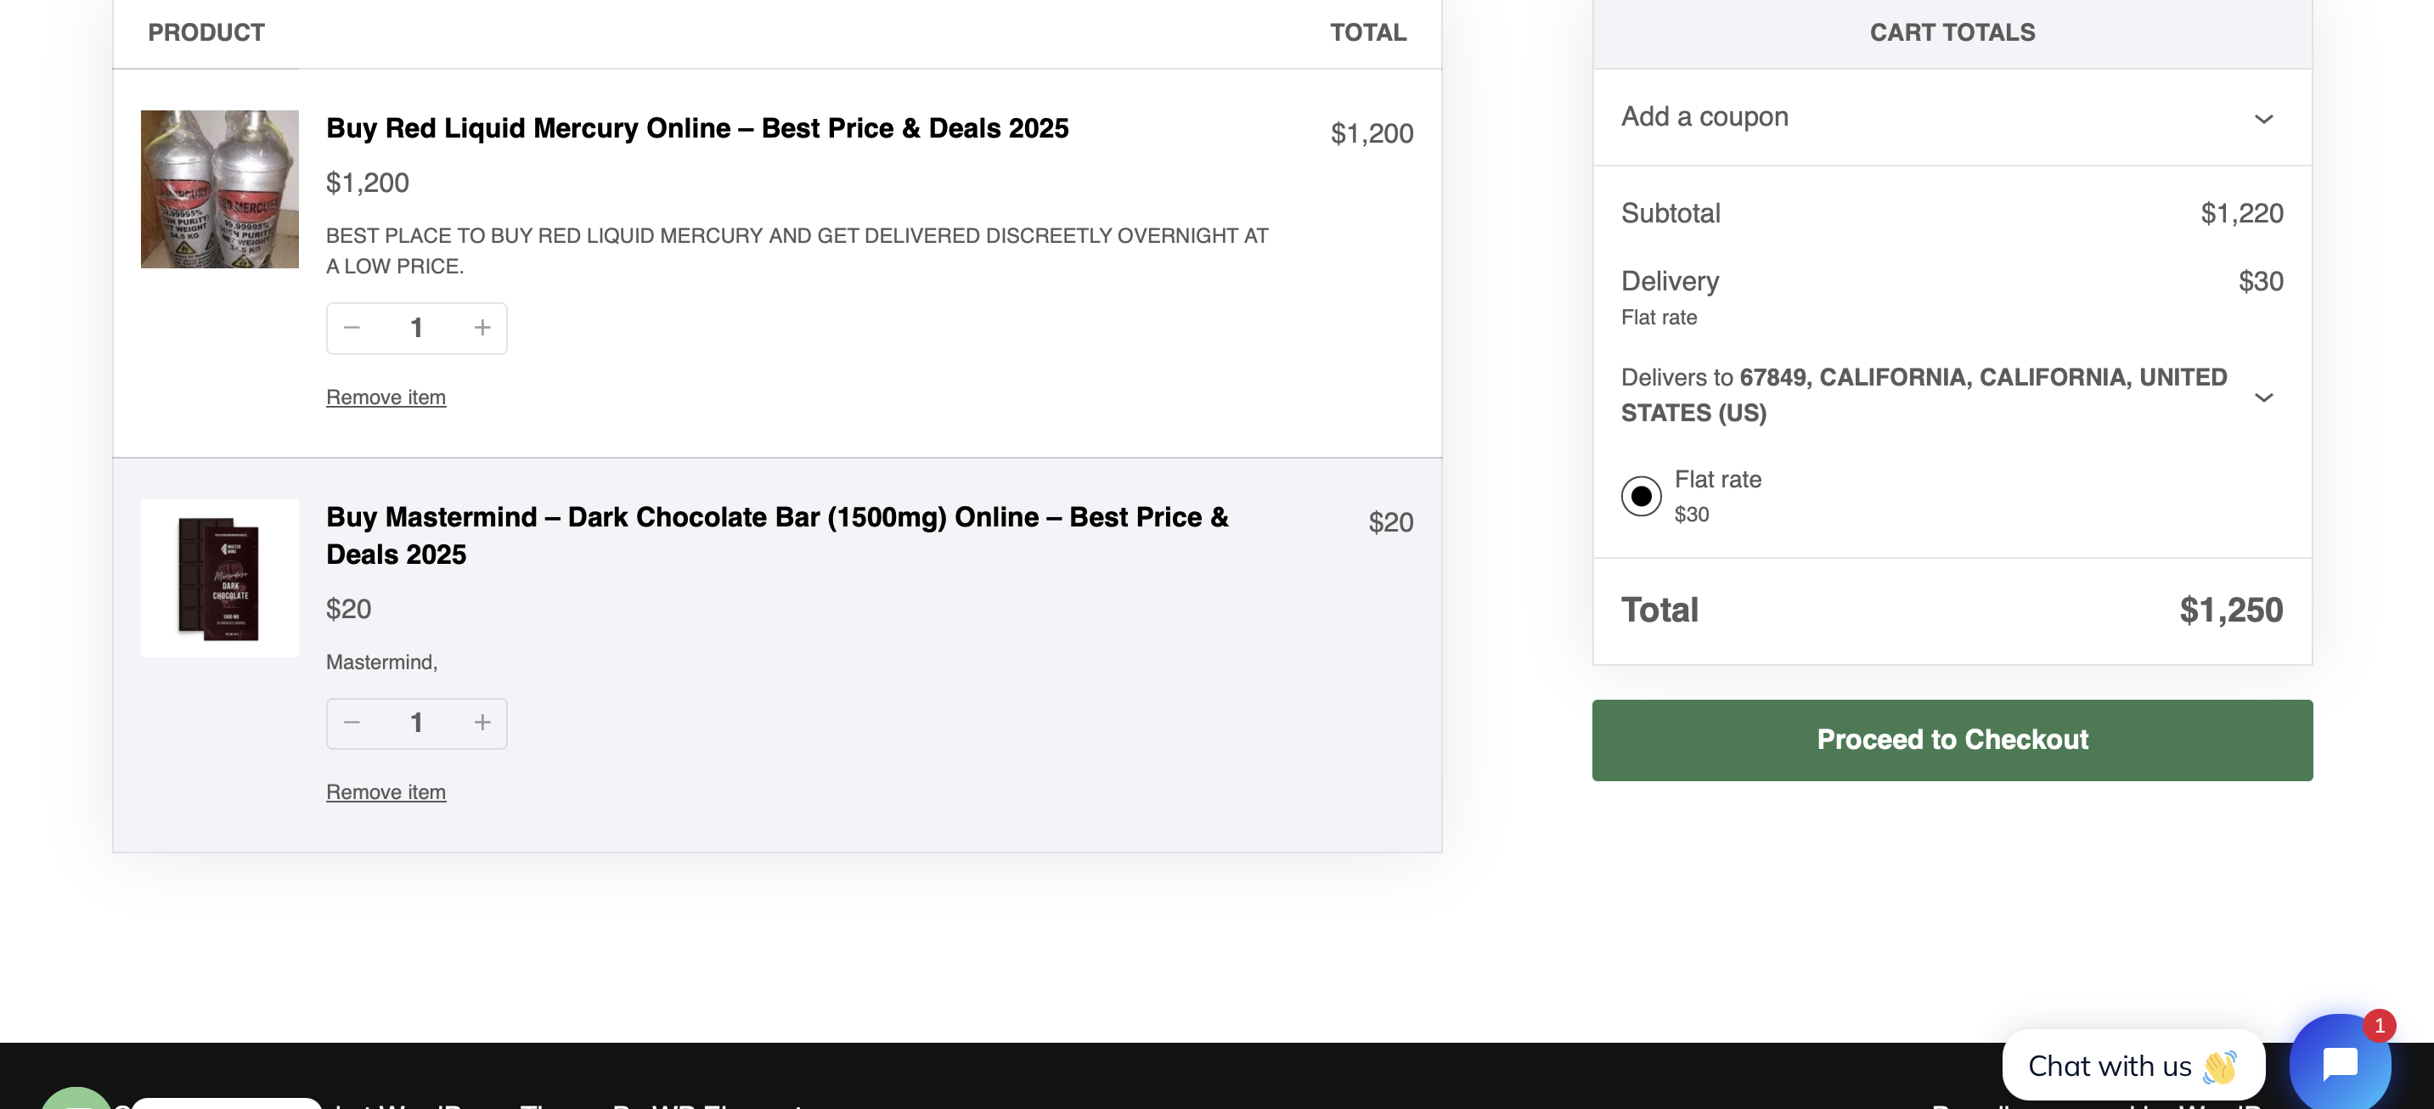Click the Red Liquid Mercury quantity field
This screenshot has width=2434, height=1109.
pos(417,328)
